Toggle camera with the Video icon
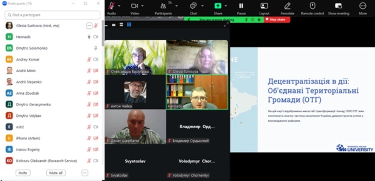This screenshot has width=375, height=181. click(x=135, y=6)
